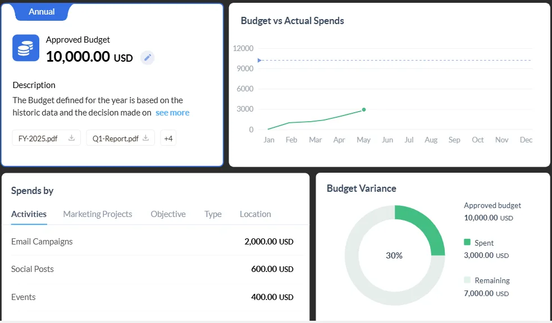The image size is (552, 323).
Task: Click the blue coin stack budget icon
Action: (x=26, y=48)
